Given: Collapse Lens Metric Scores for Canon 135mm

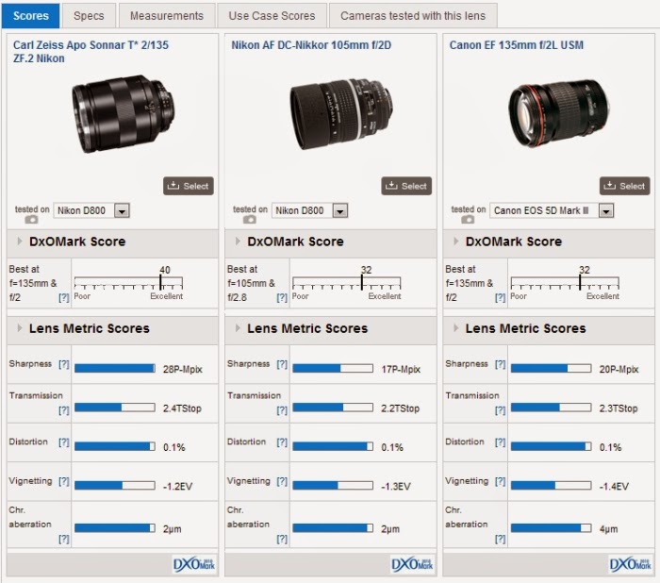Looking at the screenshot, I should coord(455,328).
